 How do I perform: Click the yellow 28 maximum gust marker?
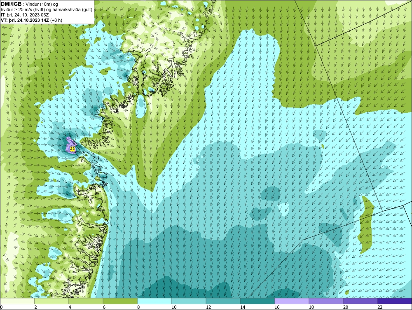pos(72,149)
